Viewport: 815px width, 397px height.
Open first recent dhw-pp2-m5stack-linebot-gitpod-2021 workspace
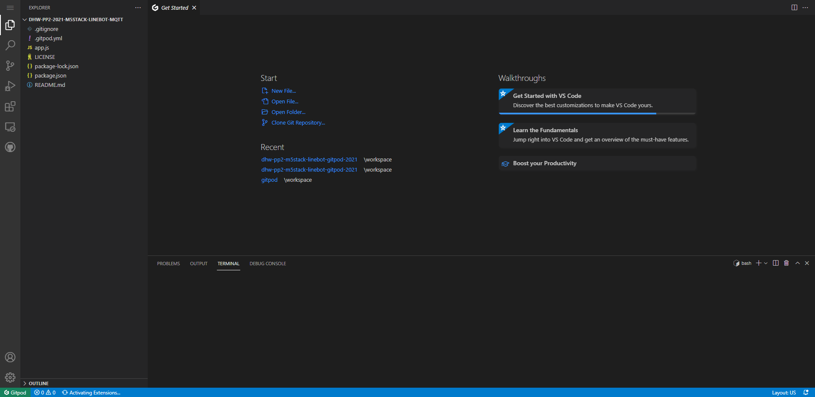(x=309, y=160)
